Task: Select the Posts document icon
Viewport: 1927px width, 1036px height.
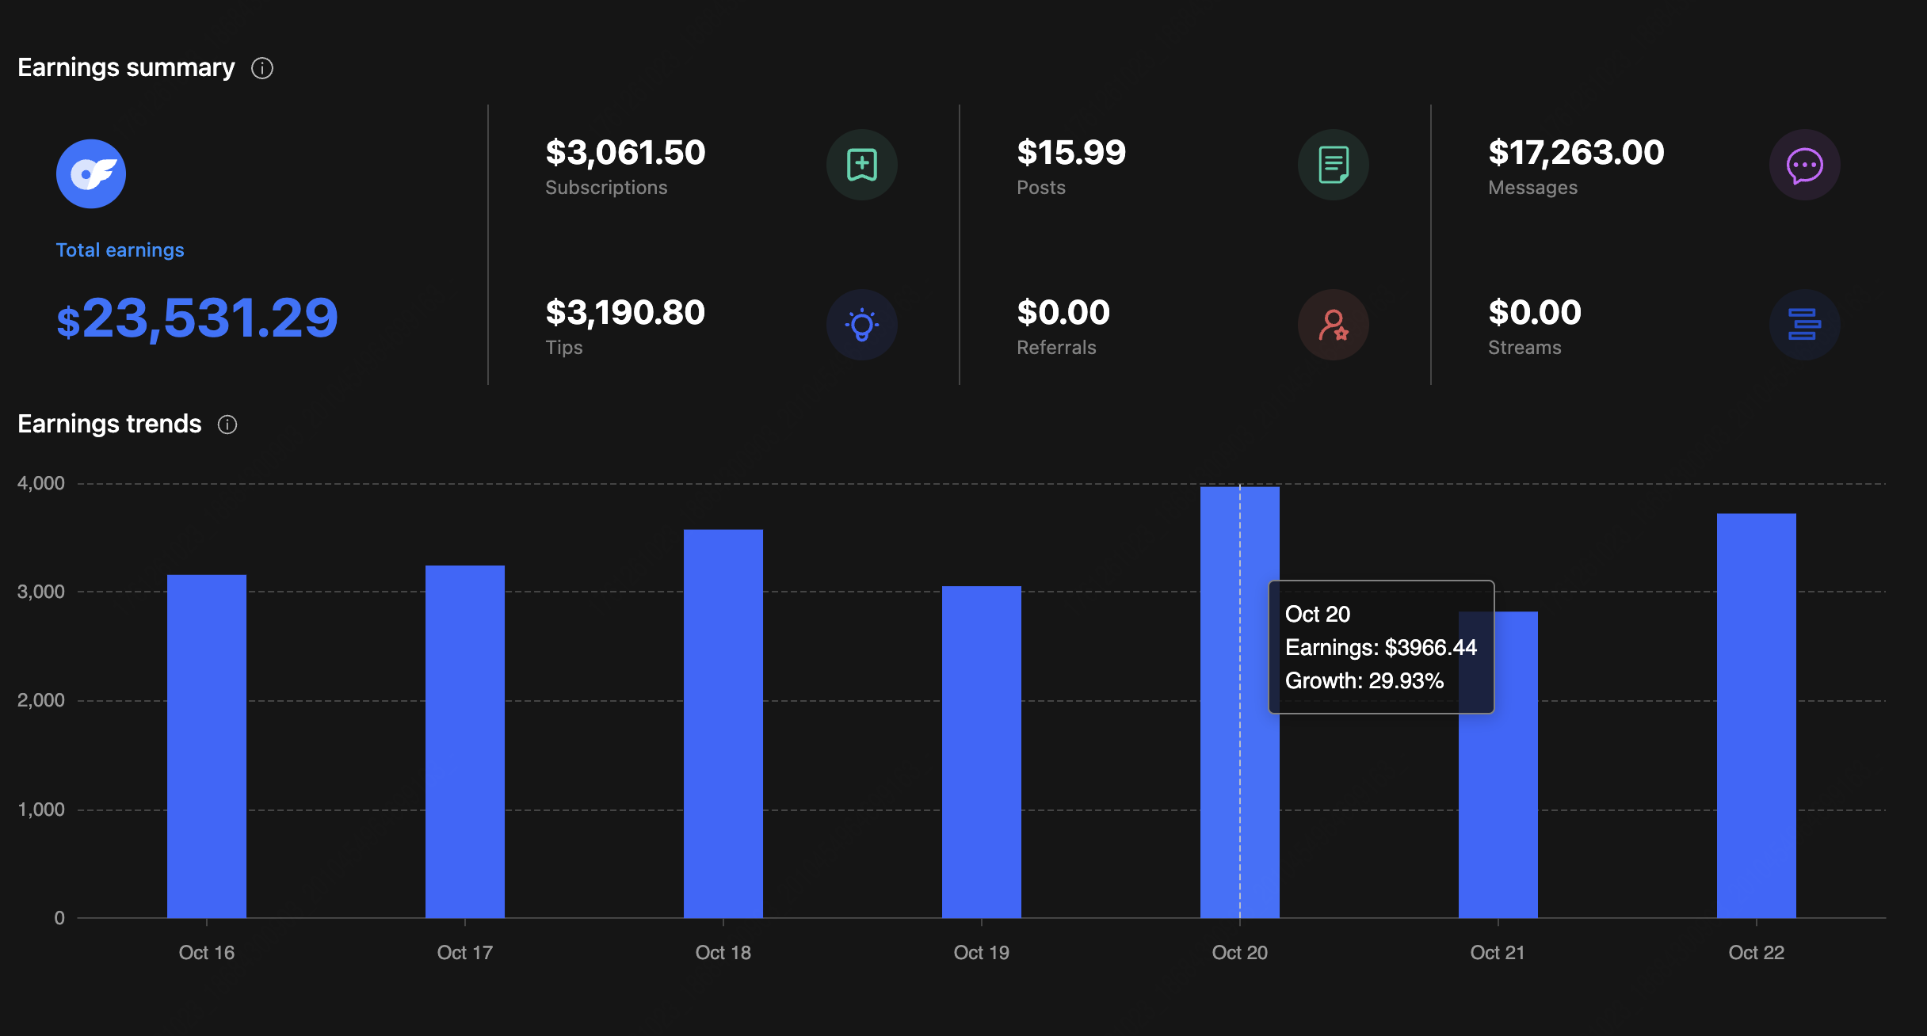Action: tap(1333, 165)
